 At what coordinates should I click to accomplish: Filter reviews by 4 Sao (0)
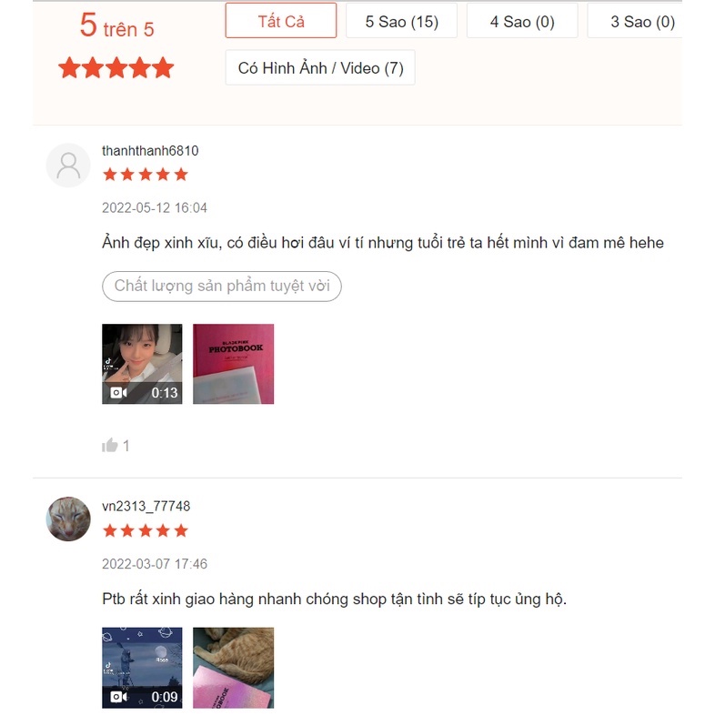(x=522, y=21)
